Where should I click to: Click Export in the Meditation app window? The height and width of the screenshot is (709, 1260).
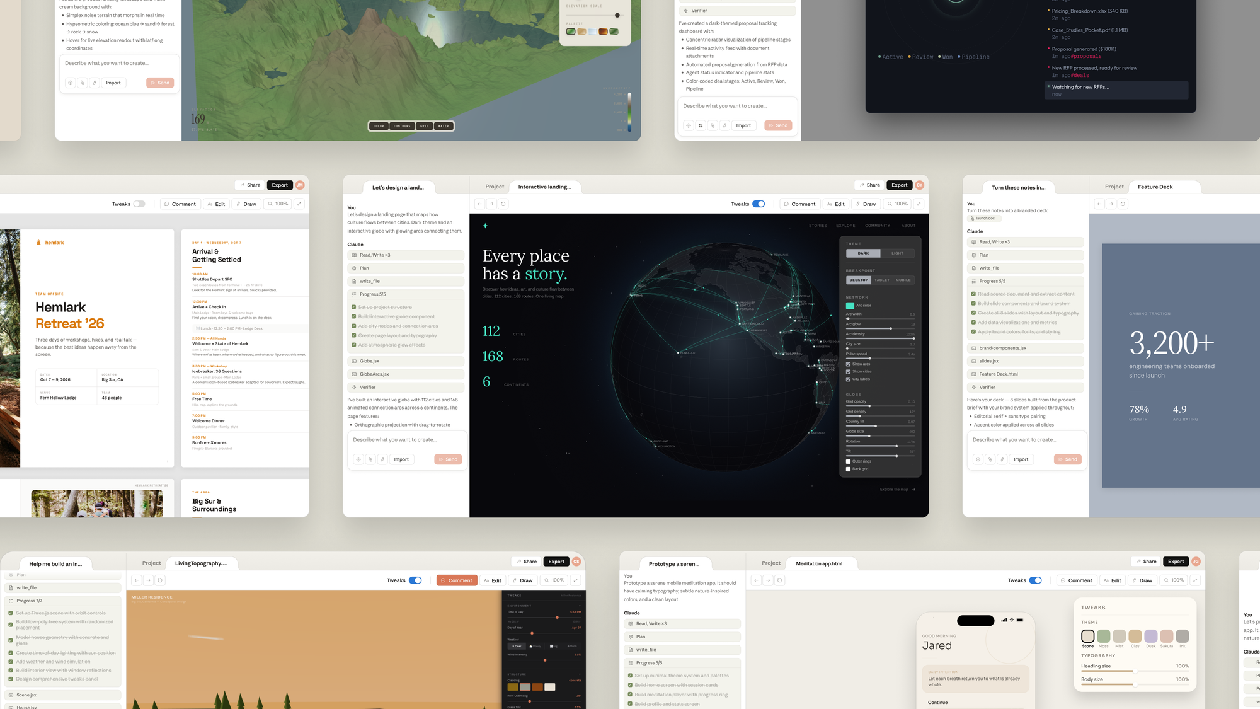pos(1176,562)
